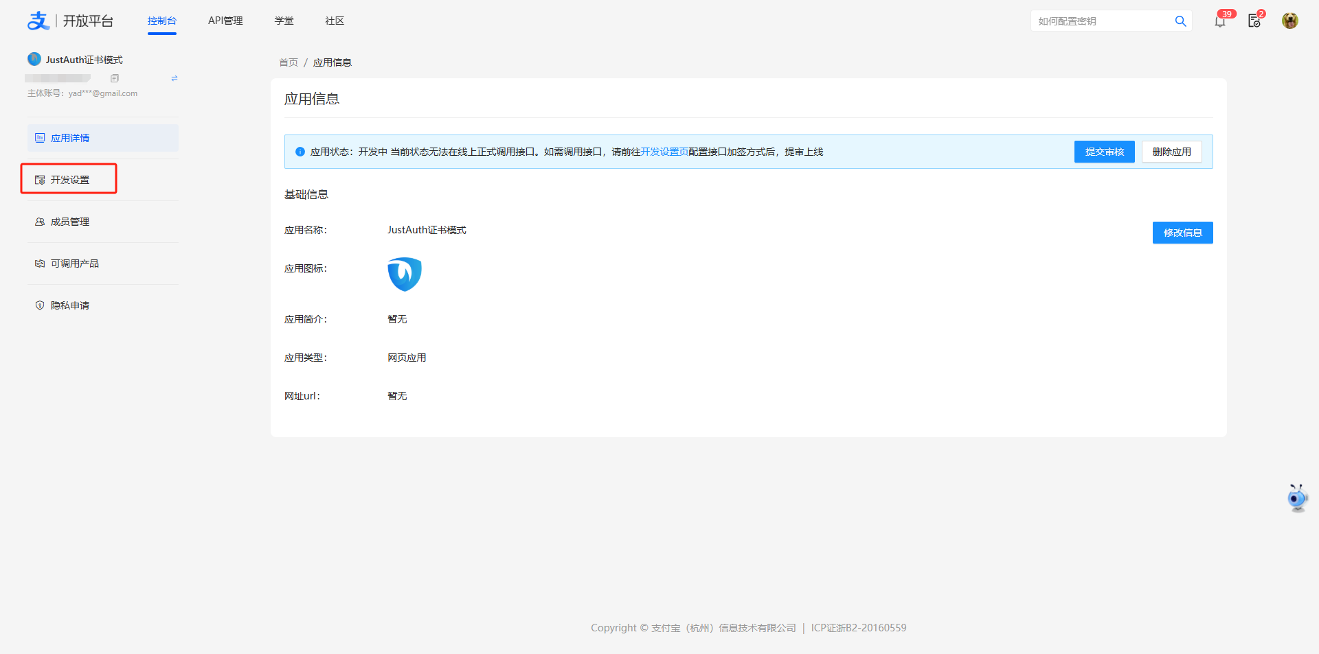The height and width of the screenshot is (654, 1319).
Task: Click the app name JustAuth证书模式 value
Action: (427, 230)
